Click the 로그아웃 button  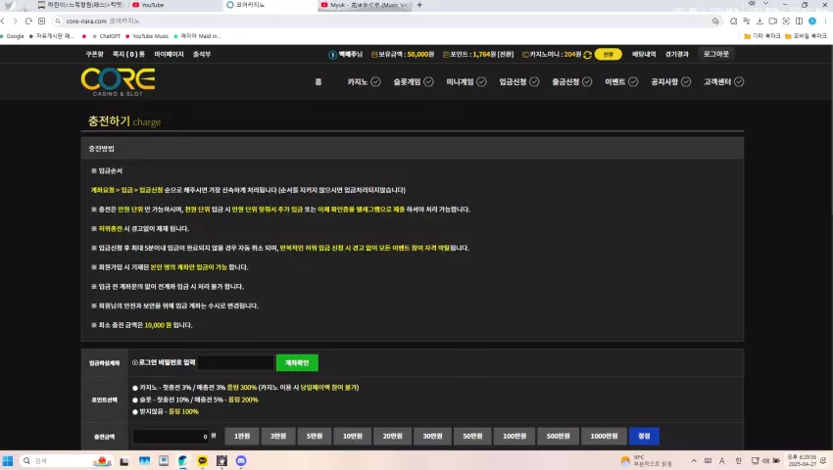715,54
